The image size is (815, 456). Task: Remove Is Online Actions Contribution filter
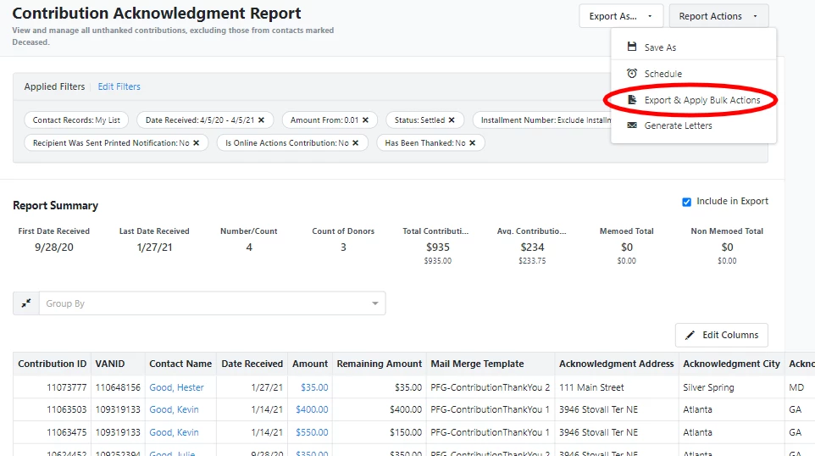[356, 143]
